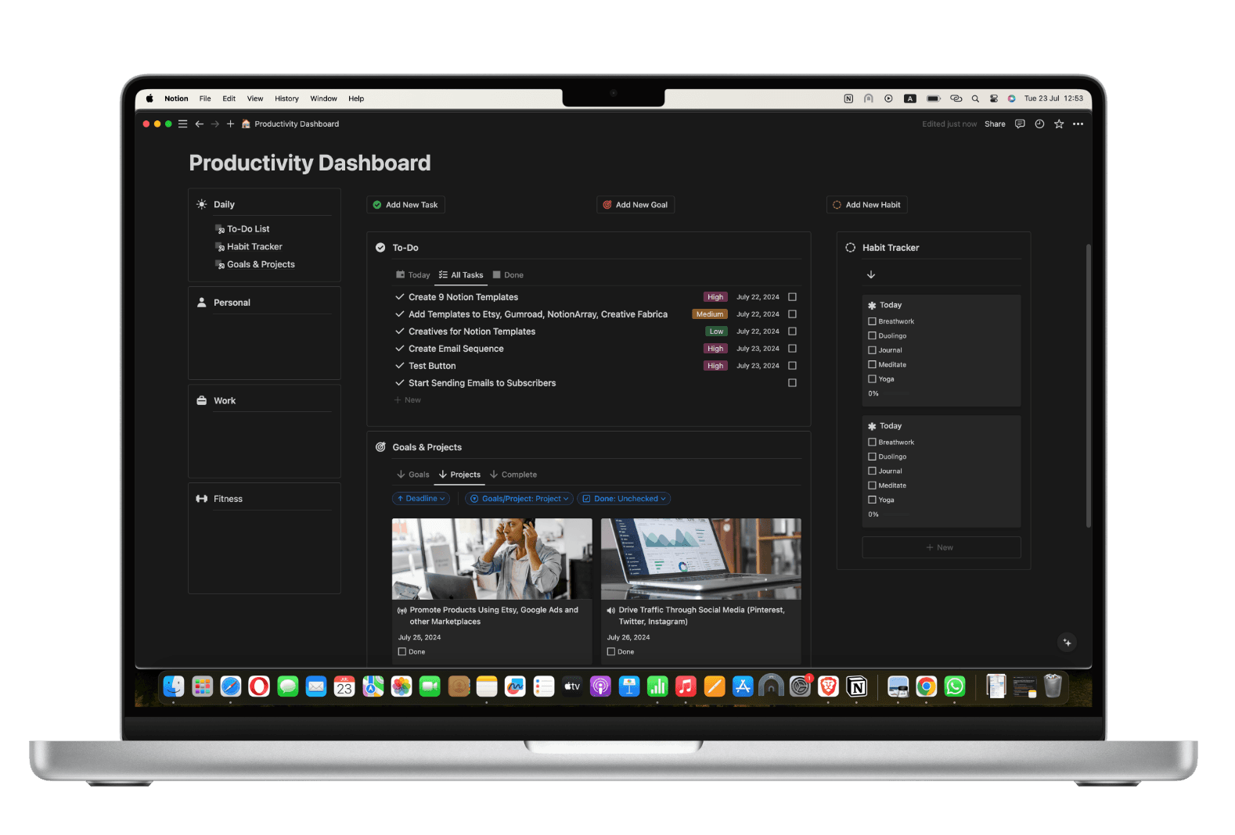This screenshot has width=1235, height=835.
Task: Switch to the Done tab in To-Do
Action: [x=509, y=275]
